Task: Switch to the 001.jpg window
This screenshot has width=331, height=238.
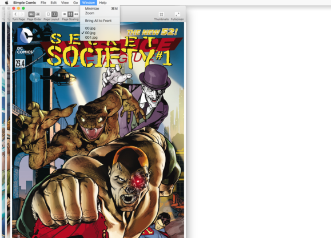Action: click(100, 37)
